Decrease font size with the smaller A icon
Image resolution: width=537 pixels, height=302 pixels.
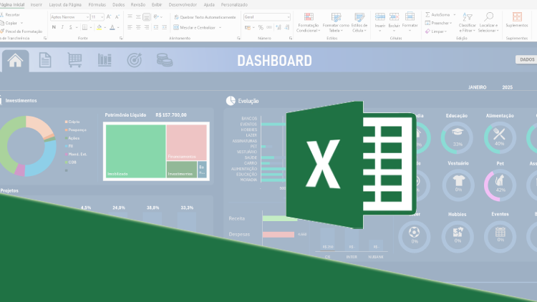click(x=117, y=16)
